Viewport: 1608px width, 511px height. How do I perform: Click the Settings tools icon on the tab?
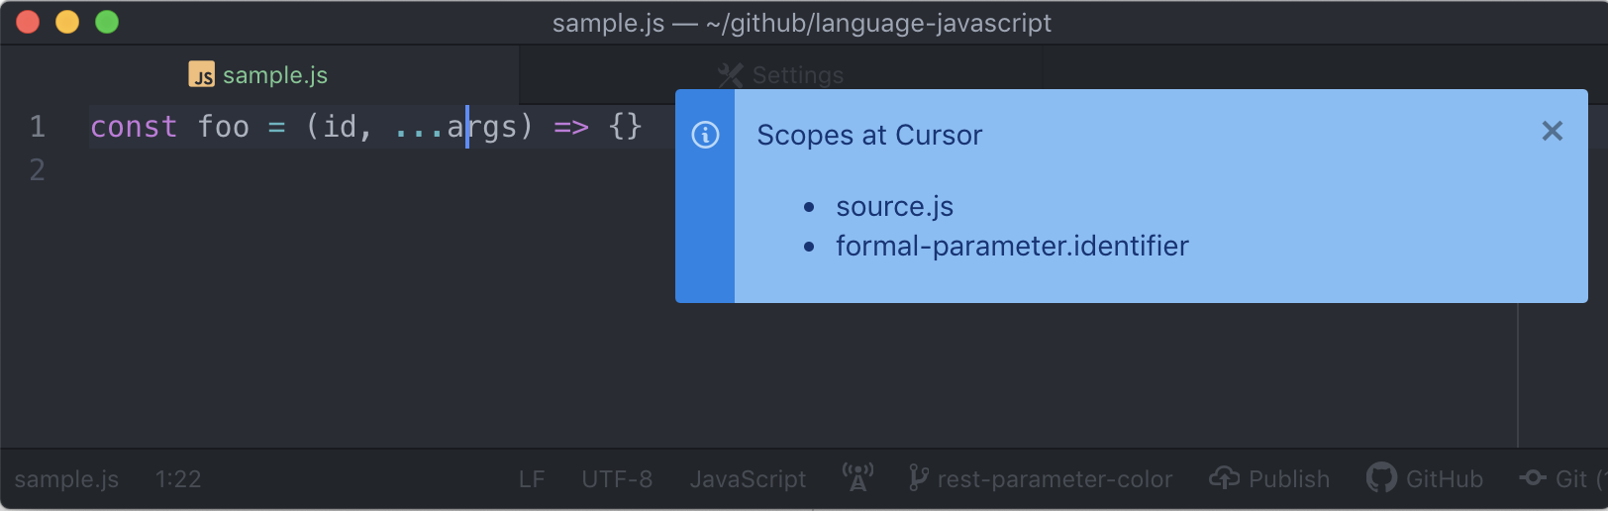click(730, 75)
